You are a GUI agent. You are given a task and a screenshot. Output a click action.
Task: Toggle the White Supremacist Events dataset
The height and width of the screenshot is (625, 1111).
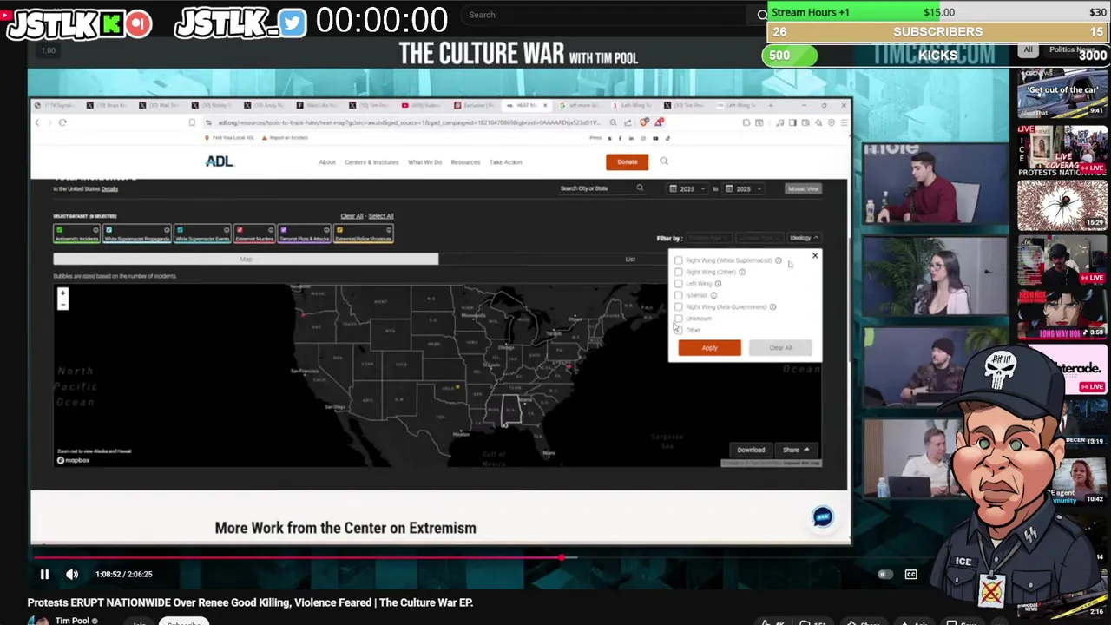[x=202, y=234]
